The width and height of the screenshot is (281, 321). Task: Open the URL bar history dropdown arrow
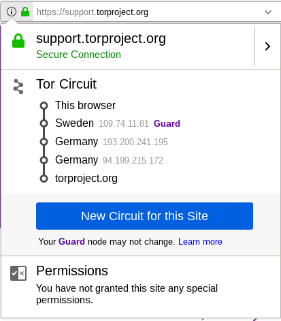(x=268, y=12)
